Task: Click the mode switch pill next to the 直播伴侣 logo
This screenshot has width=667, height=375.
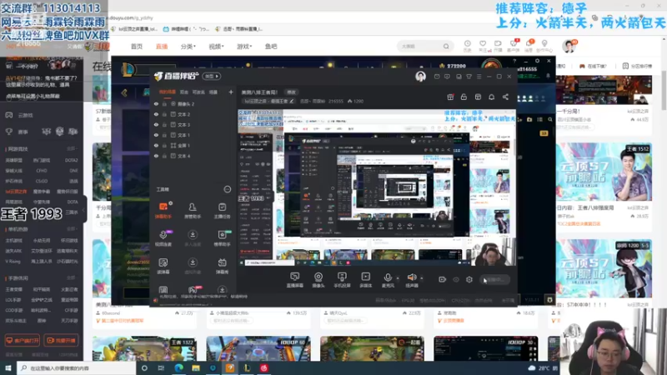Action: pos(212,77)
